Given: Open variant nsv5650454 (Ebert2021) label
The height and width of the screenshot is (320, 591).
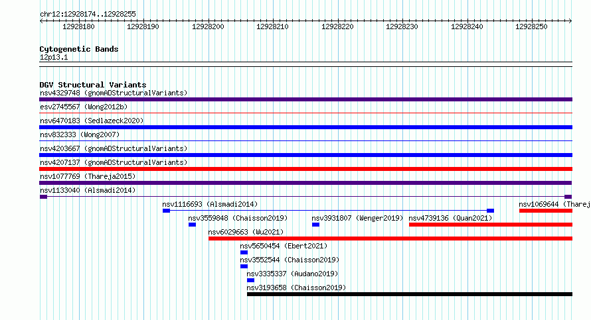Looking at the screenshot, I should pyautogui.click(x=284, y=246).
